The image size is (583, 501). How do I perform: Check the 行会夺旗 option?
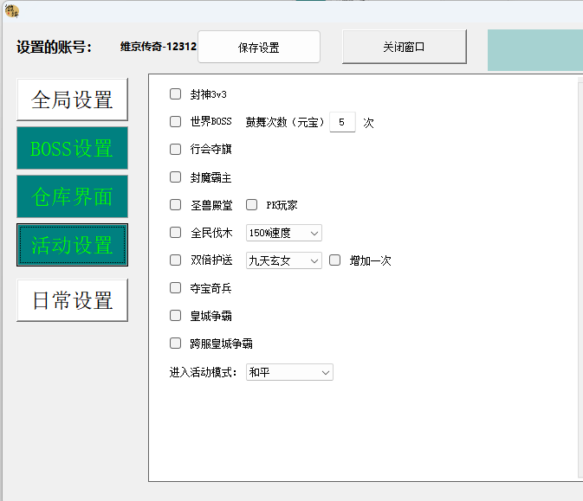tap(175, 150)
